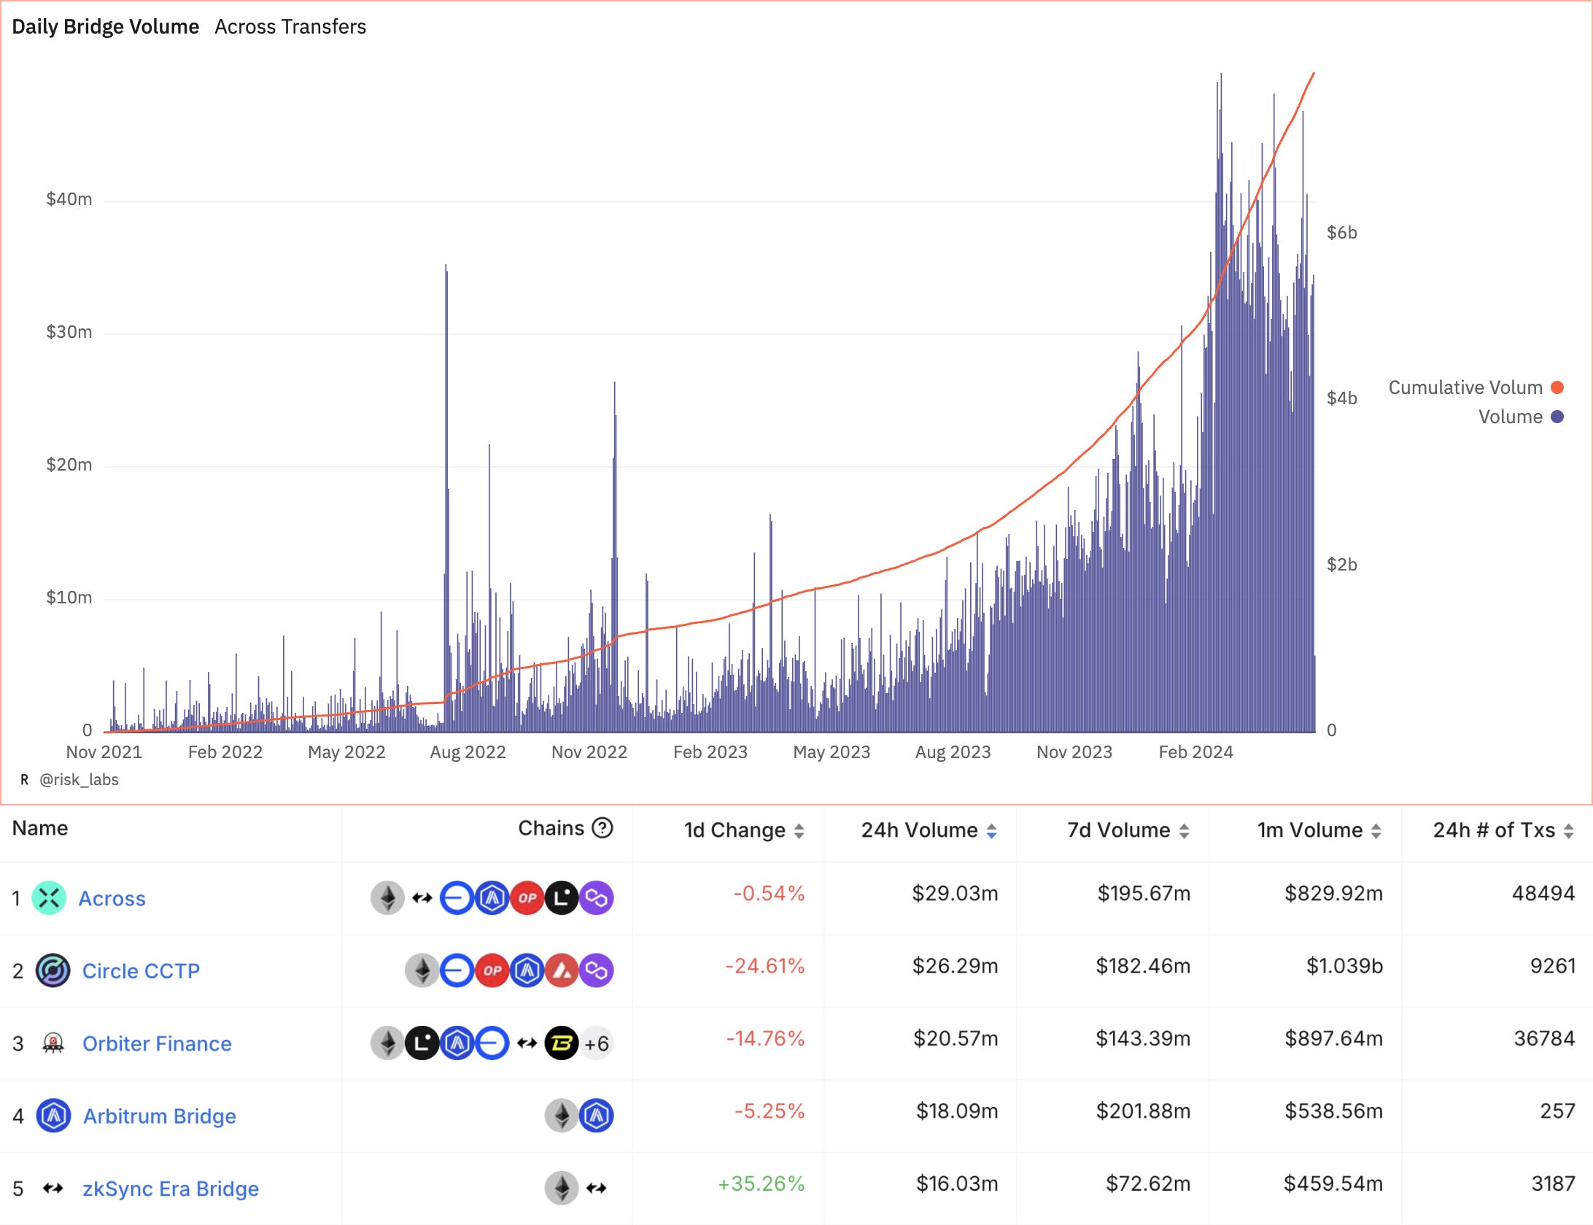Sort table by 24h # of Txs arrows
1593x1225 pixels.
click(1569, 830)
